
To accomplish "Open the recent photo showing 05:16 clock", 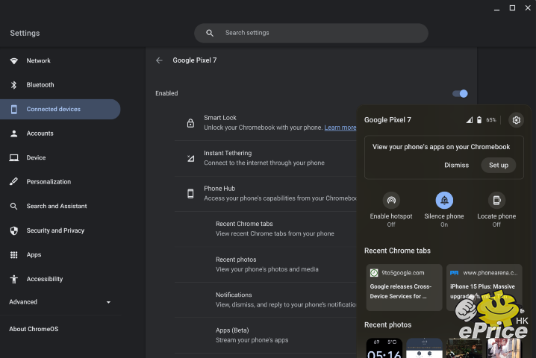I will pos(384,348).
